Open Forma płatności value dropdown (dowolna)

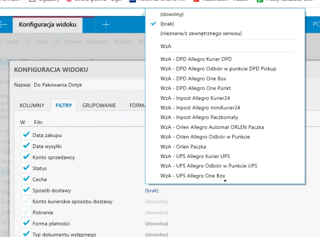pos(156,224)
